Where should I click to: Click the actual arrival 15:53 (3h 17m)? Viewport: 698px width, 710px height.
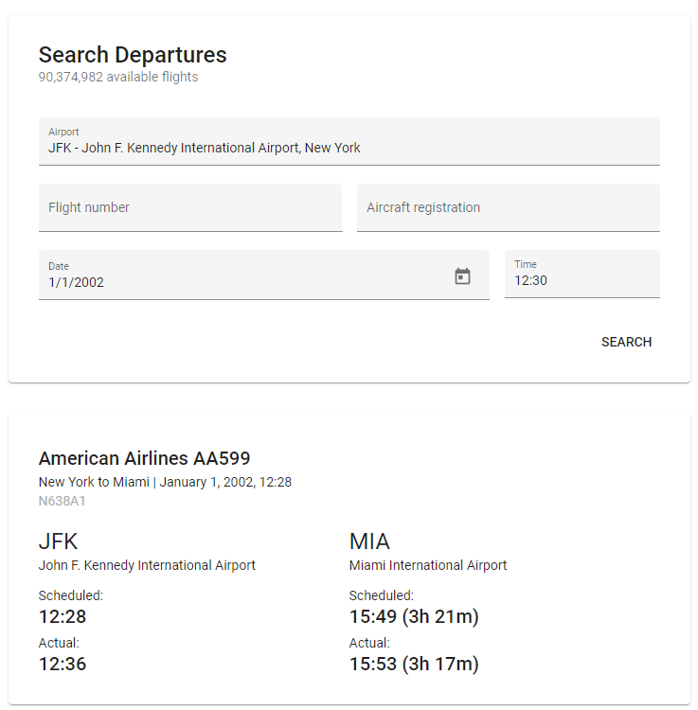click(414, 665)
